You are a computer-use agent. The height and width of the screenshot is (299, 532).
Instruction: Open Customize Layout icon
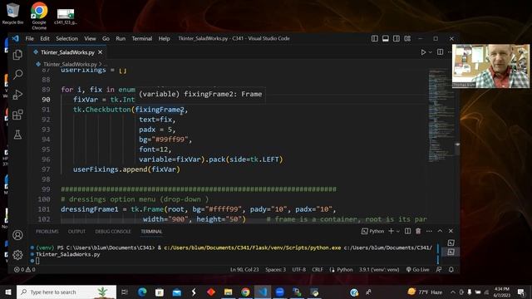click(x=407, y=39)
